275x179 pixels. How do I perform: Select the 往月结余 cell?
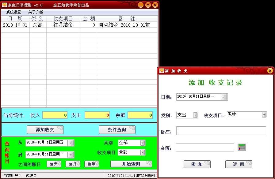click(63, 25)
